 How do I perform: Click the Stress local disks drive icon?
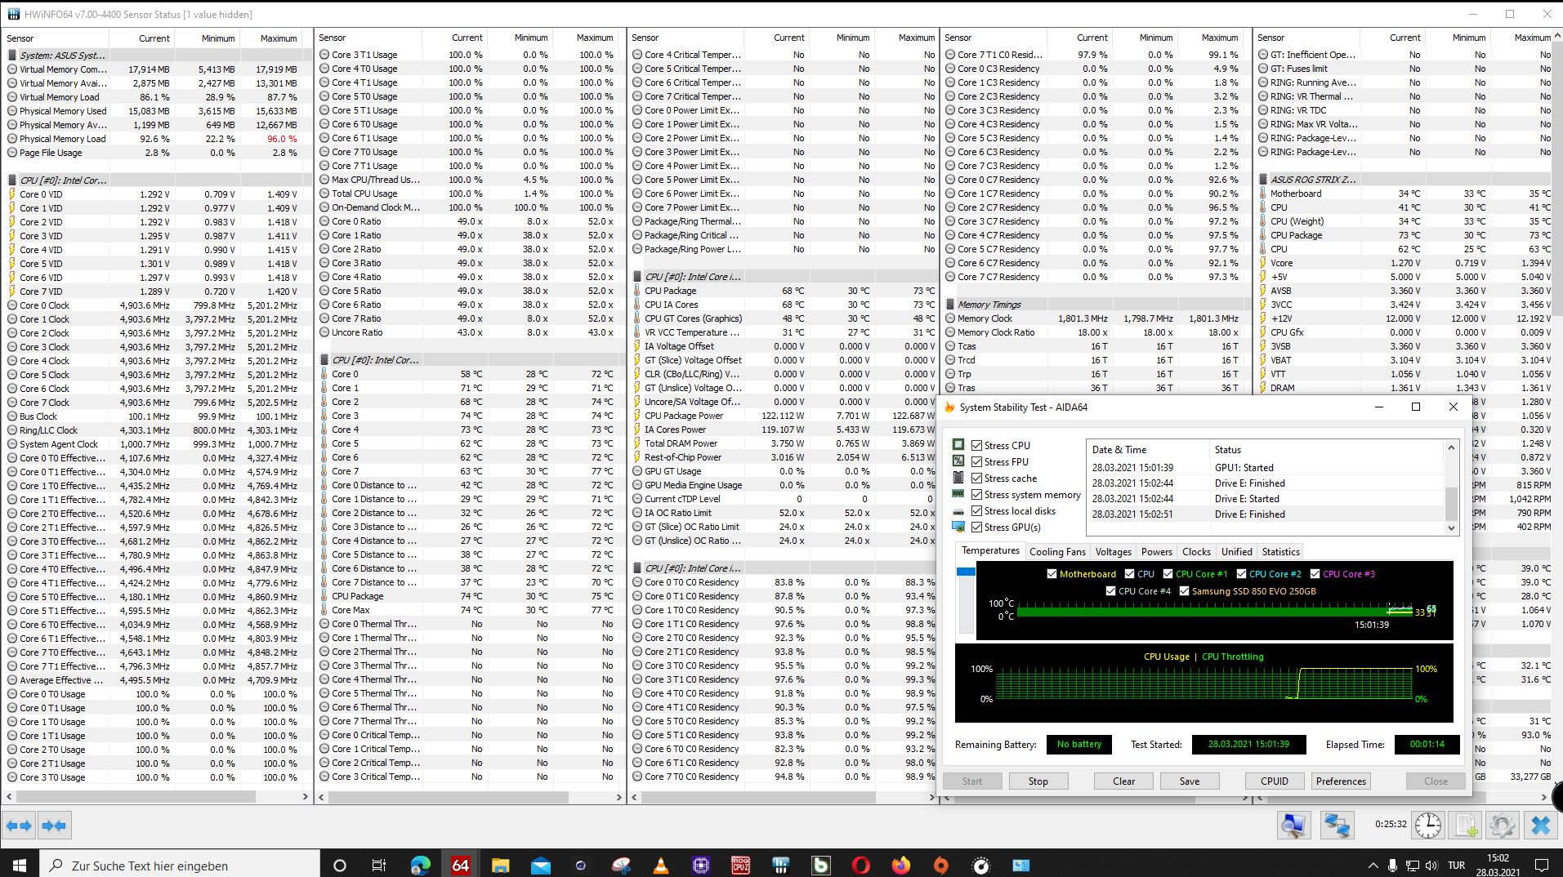pos(959,511)
